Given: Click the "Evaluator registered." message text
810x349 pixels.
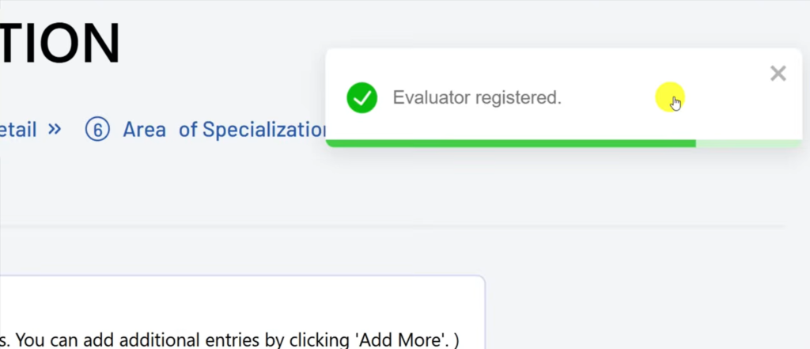Looking at the screenshot, I should click(x=477, y=98).
